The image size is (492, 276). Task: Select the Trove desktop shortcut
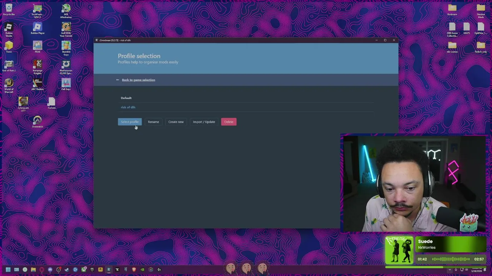pos(9,47)
